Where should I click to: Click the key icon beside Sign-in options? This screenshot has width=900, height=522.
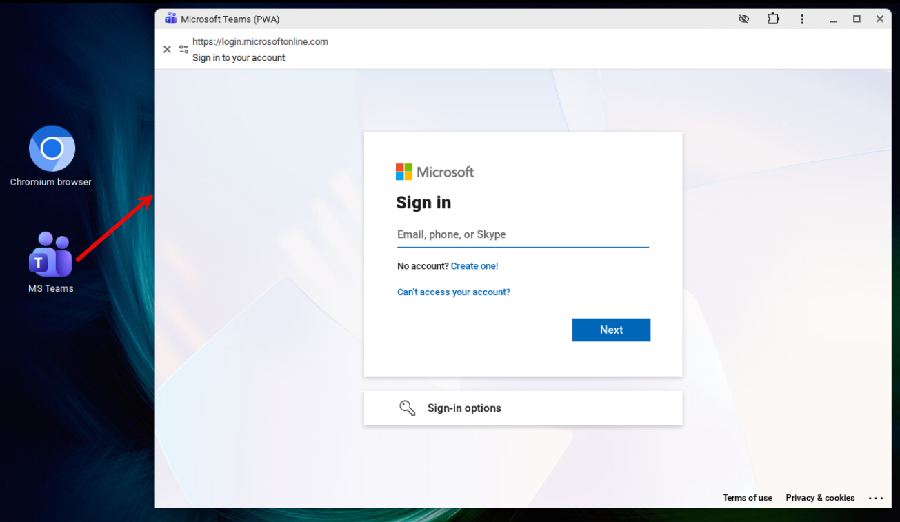pyautogui.click(x=408, y=408)
